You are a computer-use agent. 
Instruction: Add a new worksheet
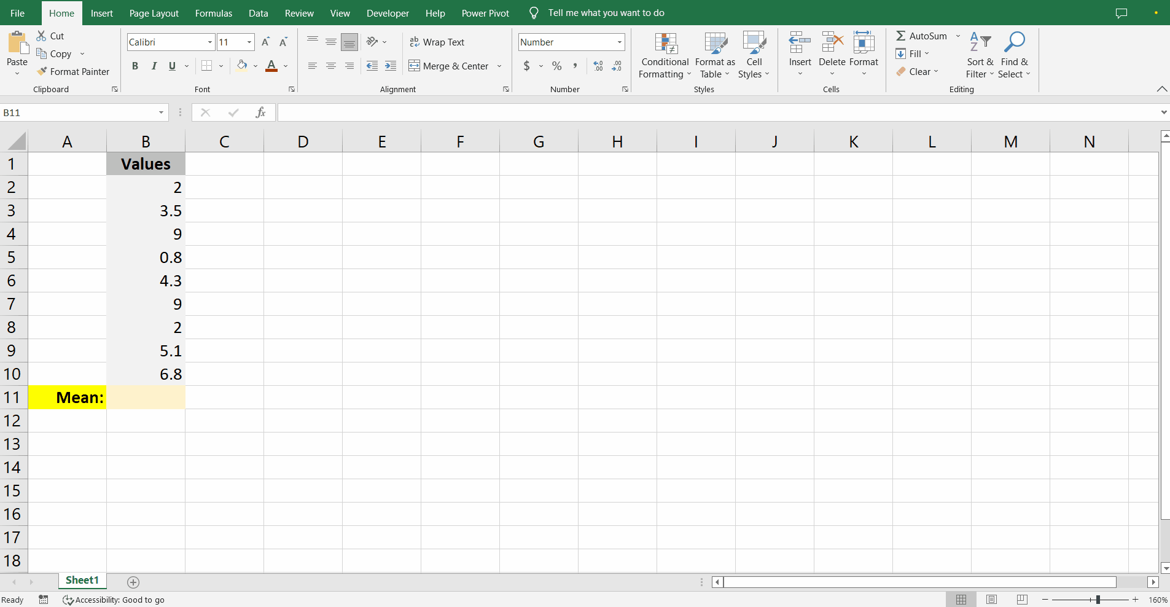(133, 582)
